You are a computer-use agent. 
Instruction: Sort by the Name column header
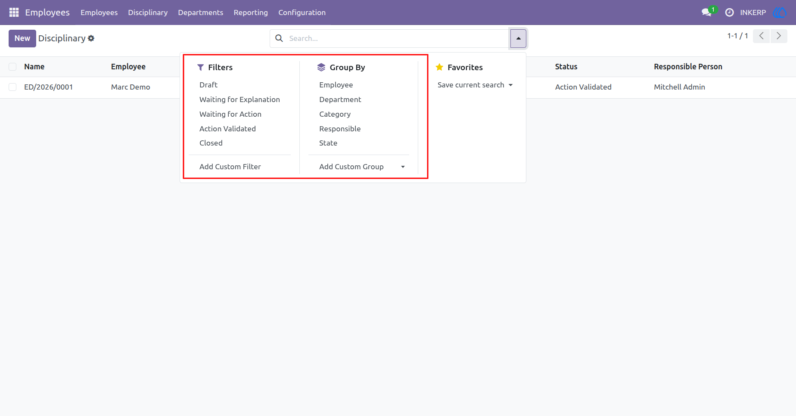click(34, 67)
